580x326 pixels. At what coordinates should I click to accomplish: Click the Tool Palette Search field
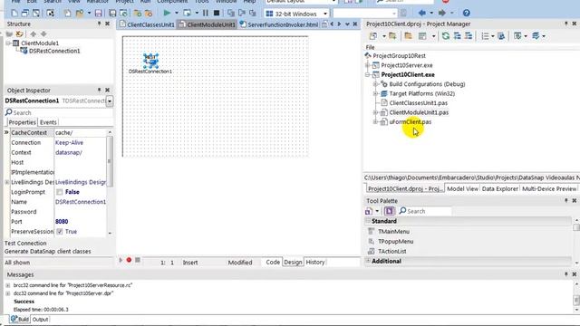(x=425, y=211)
